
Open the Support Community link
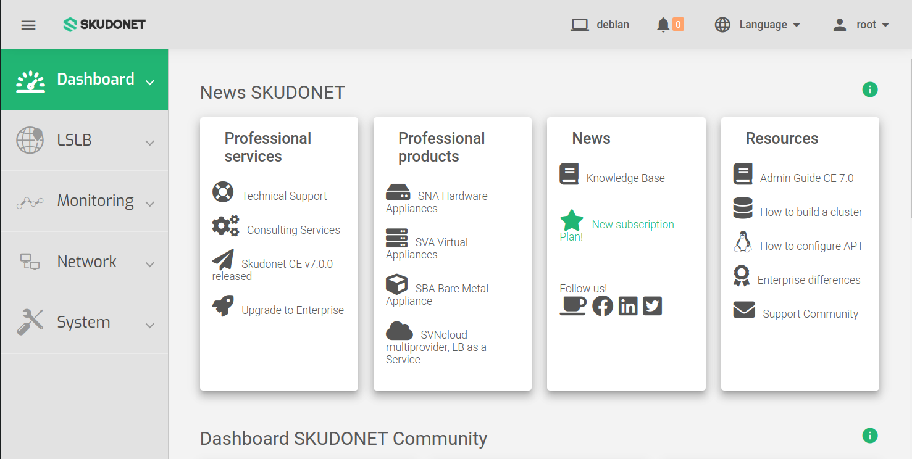click(810, 314)
